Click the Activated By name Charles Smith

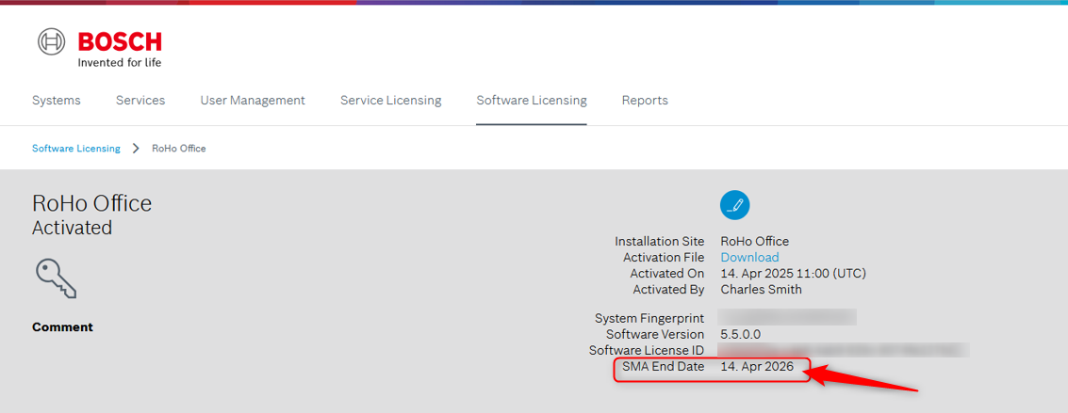click(761, 290)
